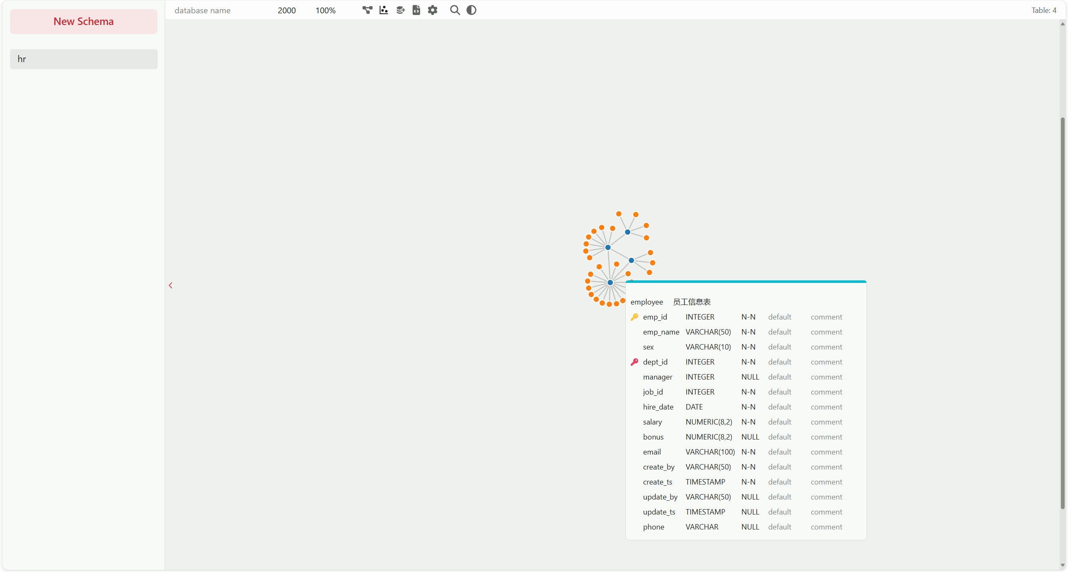Viewport: 1068px width, 572px height.
Task: Select the scatter chart visualization icon
Action: (384, 10)
